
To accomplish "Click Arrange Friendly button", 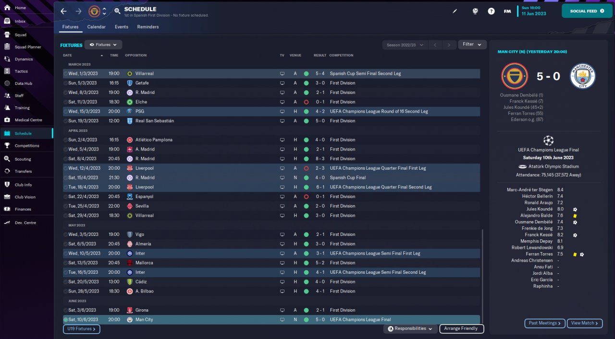I will click(x=461, y=329).
